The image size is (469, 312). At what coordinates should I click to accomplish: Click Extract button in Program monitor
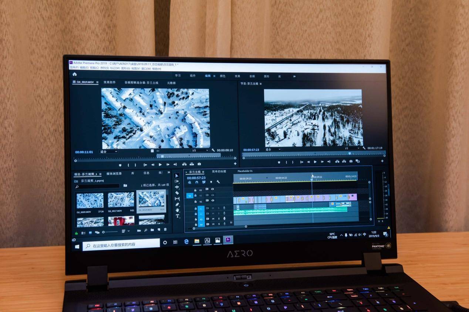pyautogui.click(x=344, y=161)
